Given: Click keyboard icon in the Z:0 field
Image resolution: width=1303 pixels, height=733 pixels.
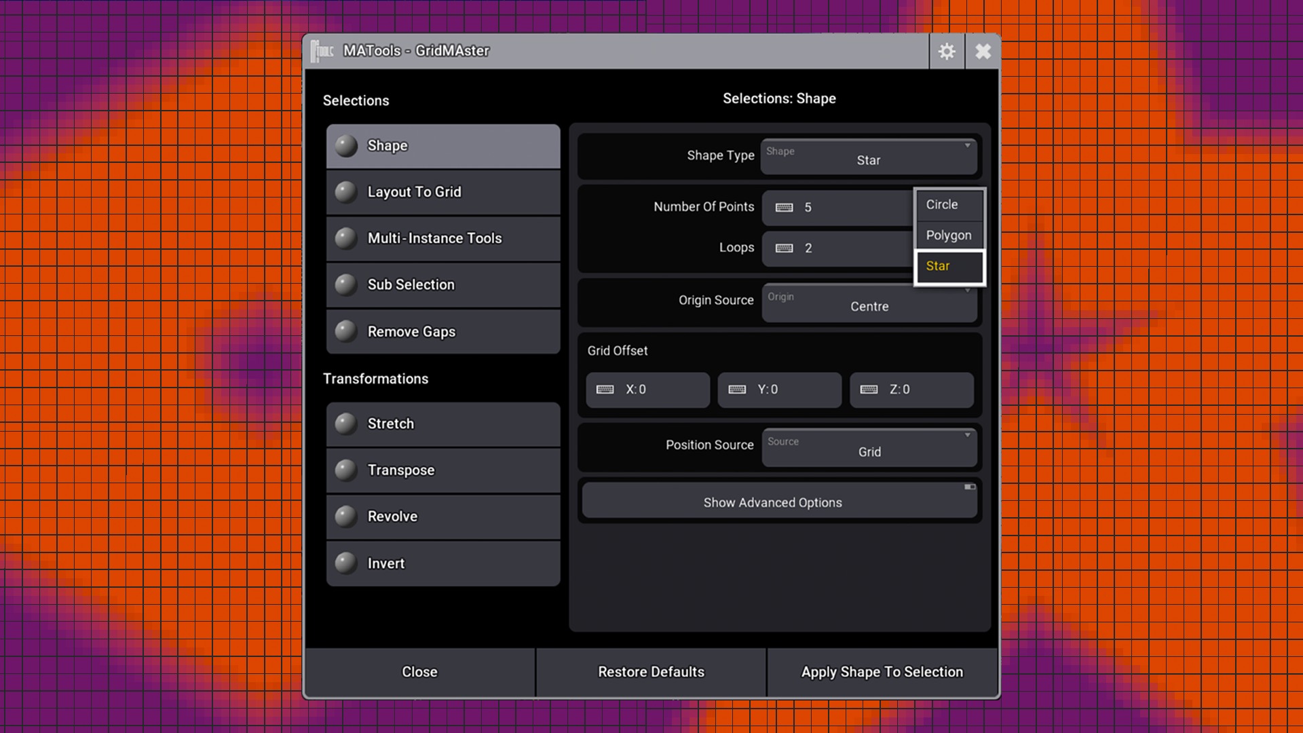Looking at the screenshot, I should [869, 390].
